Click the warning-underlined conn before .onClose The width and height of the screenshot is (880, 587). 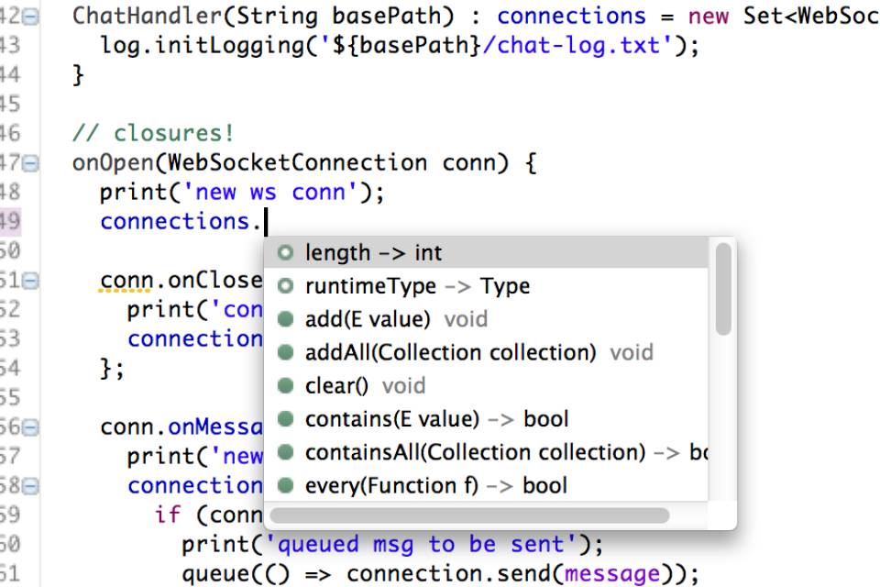click(126, 281)
